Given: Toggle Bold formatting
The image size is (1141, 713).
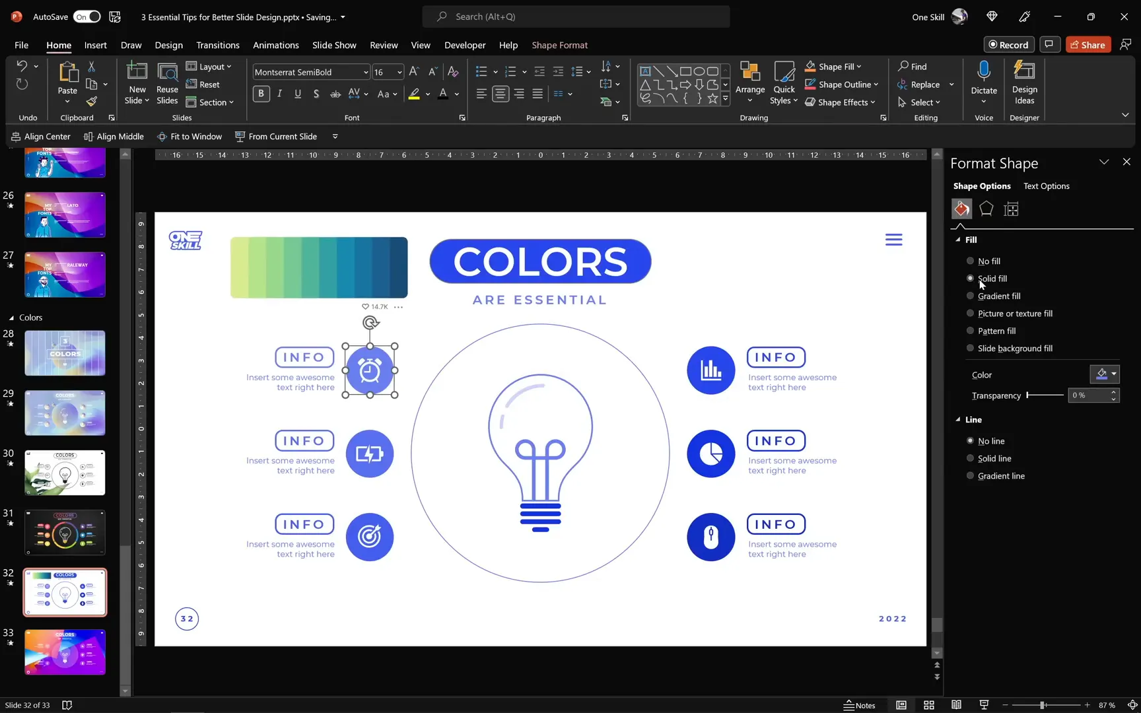Looking at the screenshot, I should pos(261,94).
